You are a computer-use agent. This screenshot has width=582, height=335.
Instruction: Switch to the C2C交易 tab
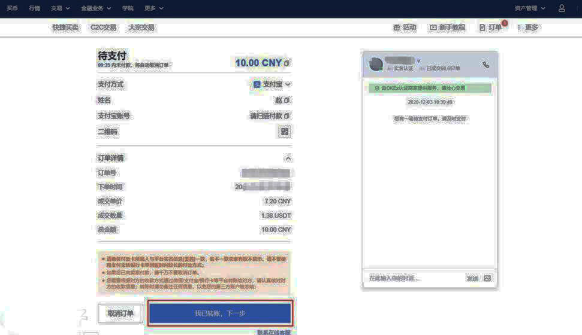103,28
